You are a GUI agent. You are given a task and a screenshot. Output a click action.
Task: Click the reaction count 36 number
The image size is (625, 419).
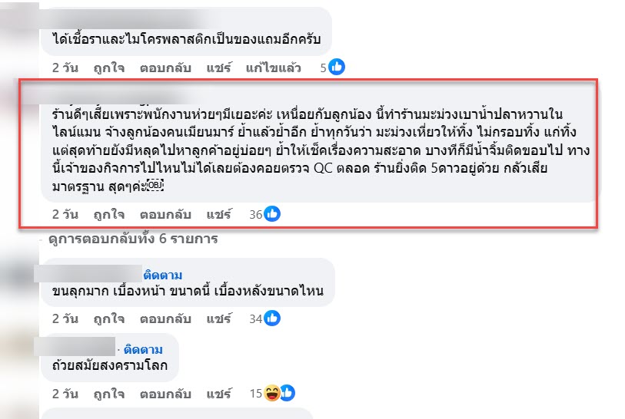coord(256,215)
